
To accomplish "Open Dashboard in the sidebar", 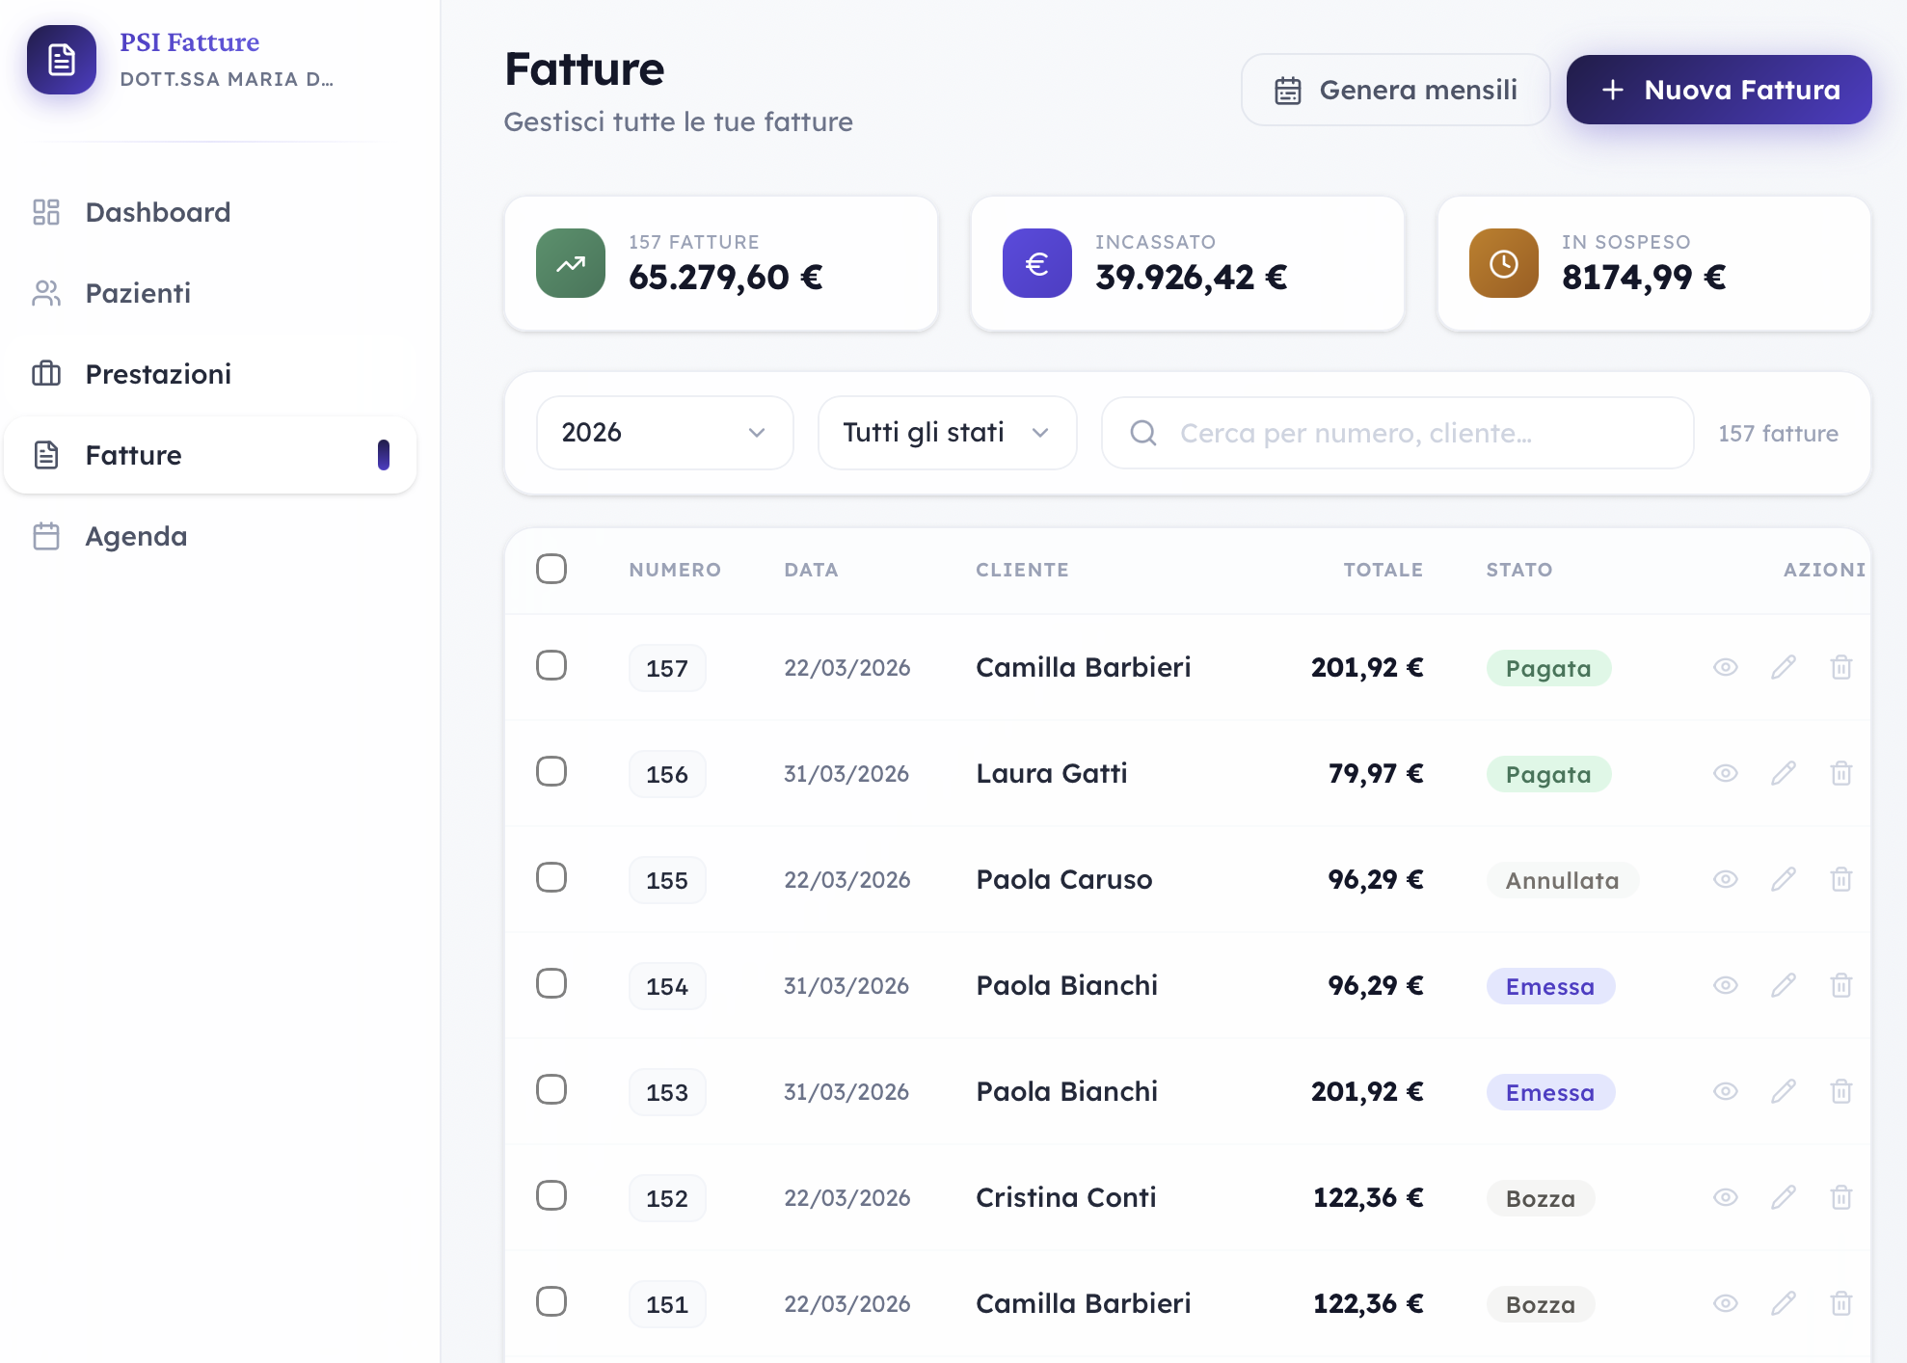I will [x=157, y=212].
